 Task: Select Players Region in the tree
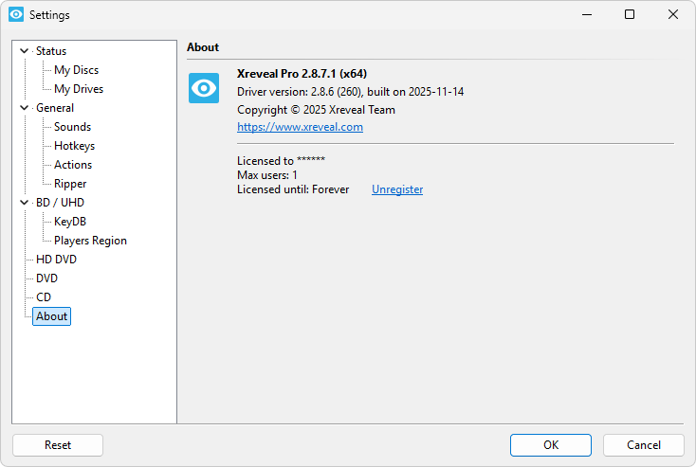click(x=90, y=241)
